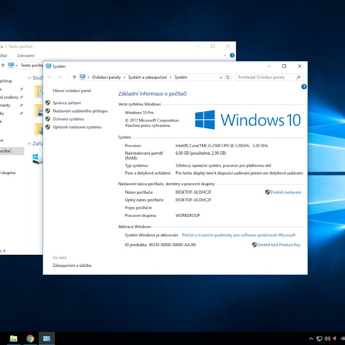Select product ID 00330-80000-00000-AA260 text
Screen dimensions: 345x345
point(172,245)
